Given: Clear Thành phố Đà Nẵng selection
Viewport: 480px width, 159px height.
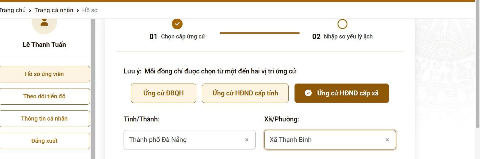Looking at the screenshot, I should point(247,140).
